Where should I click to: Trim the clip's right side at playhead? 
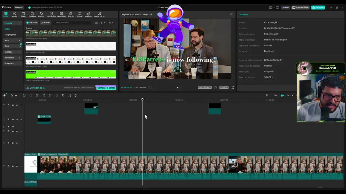click(50, 95)
